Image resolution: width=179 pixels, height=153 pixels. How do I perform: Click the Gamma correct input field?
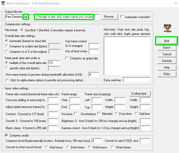point(145,128)
